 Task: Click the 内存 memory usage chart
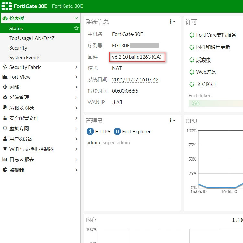click(x=170, y=236)
